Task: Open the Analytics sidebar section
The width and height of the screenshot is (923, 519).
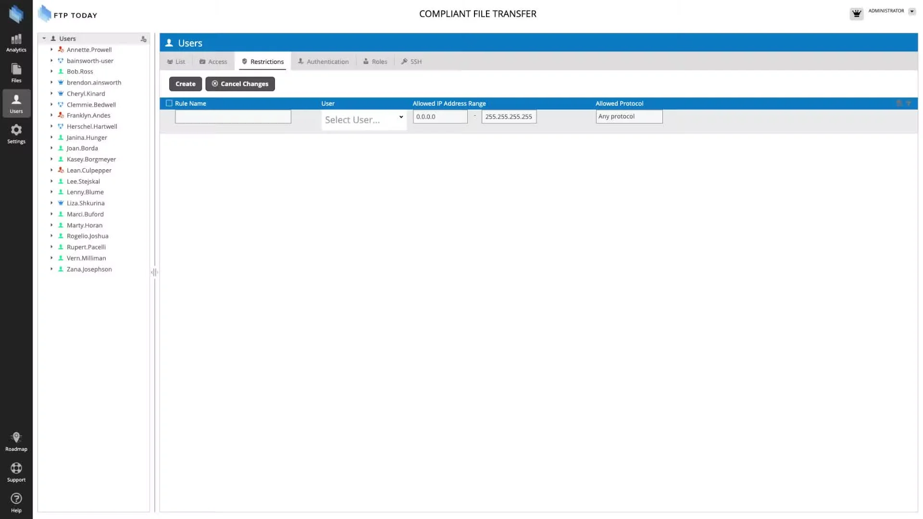Action: click(x=16, y=43)
